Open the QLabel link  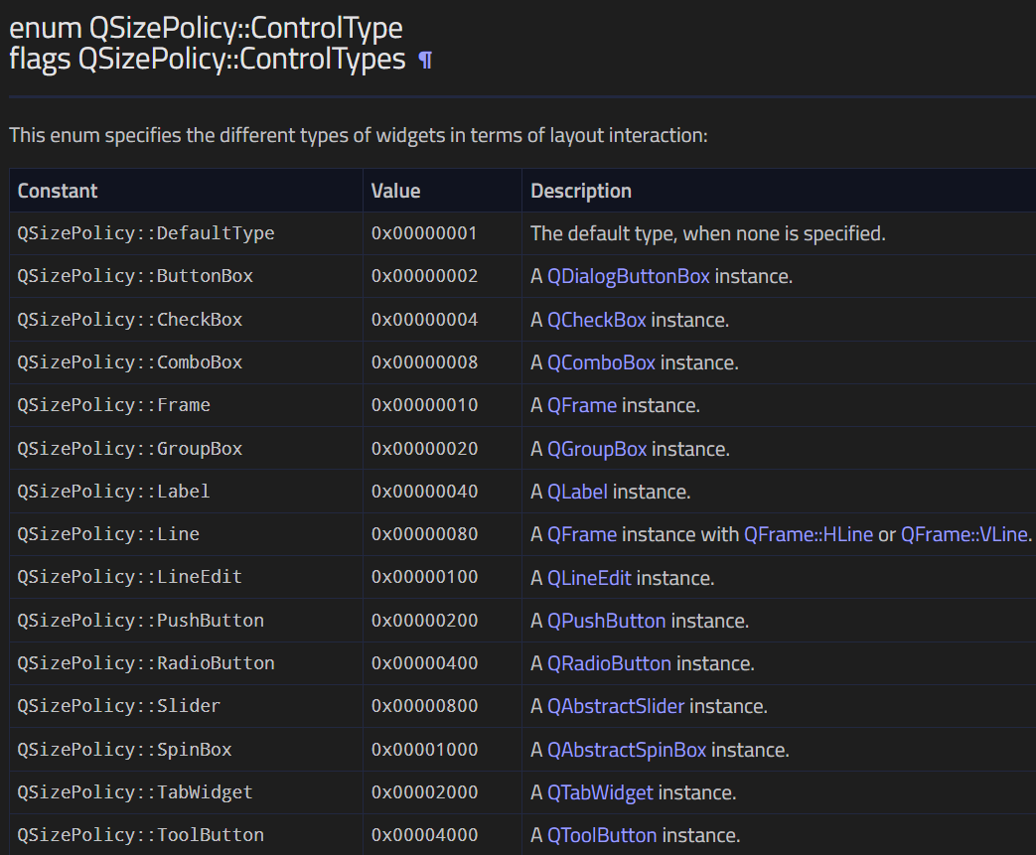click(x=577, y=492)
